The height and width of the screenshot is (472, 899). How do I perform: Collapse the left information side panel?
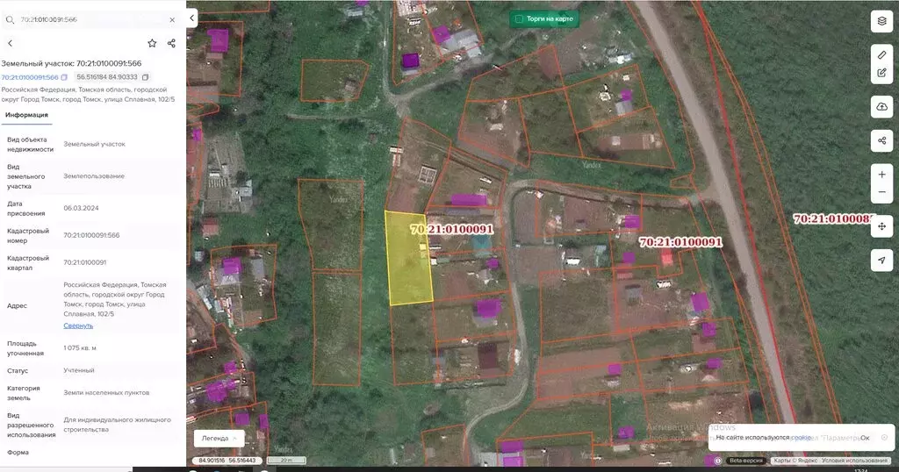[x=192, y=18]
